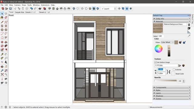This screenshot has height=109, width=194.
Task: Open the Camera menu
Action: [x=17, y=5]
